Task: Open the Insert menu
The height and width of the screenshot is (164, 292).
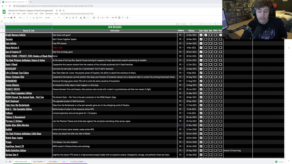Action: (x=24, y=14)
